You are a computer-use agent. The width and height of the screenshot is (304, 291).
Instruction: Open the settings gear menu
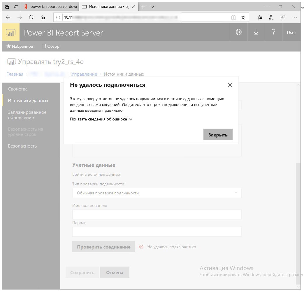tap(238, 32)
